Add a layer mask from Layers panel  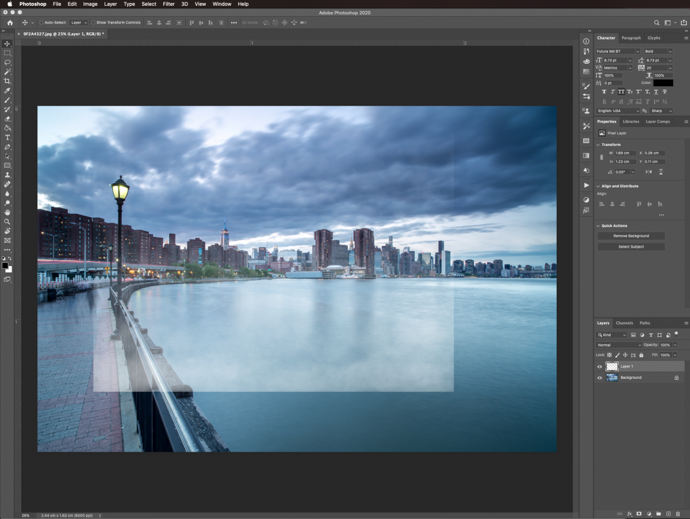pyautogui.click(x=639, y=513)
